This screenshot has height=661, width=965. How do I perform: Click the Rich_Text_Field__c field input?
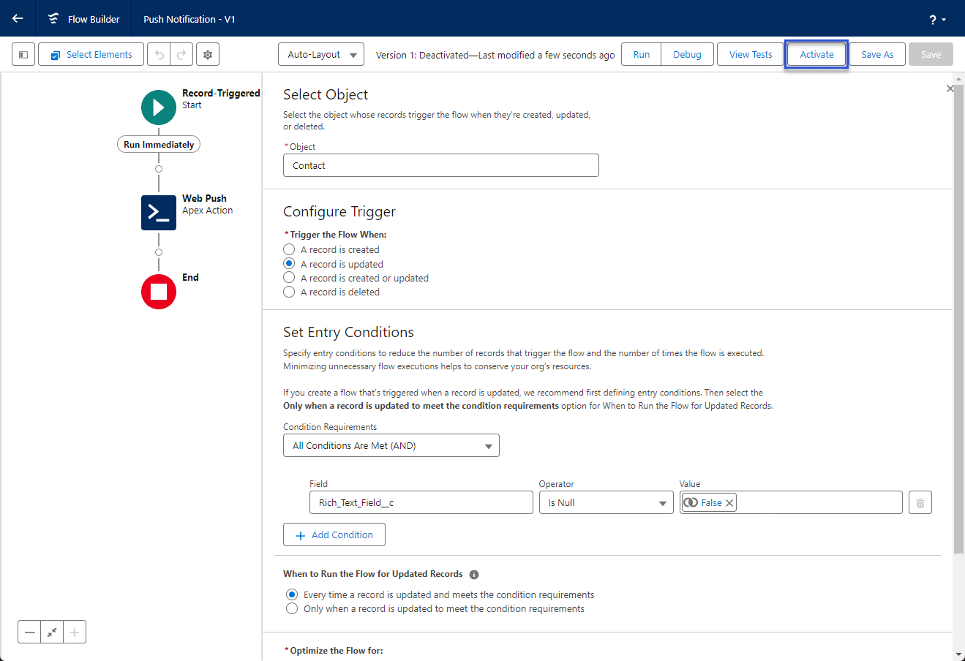click(x=421, y=503)
